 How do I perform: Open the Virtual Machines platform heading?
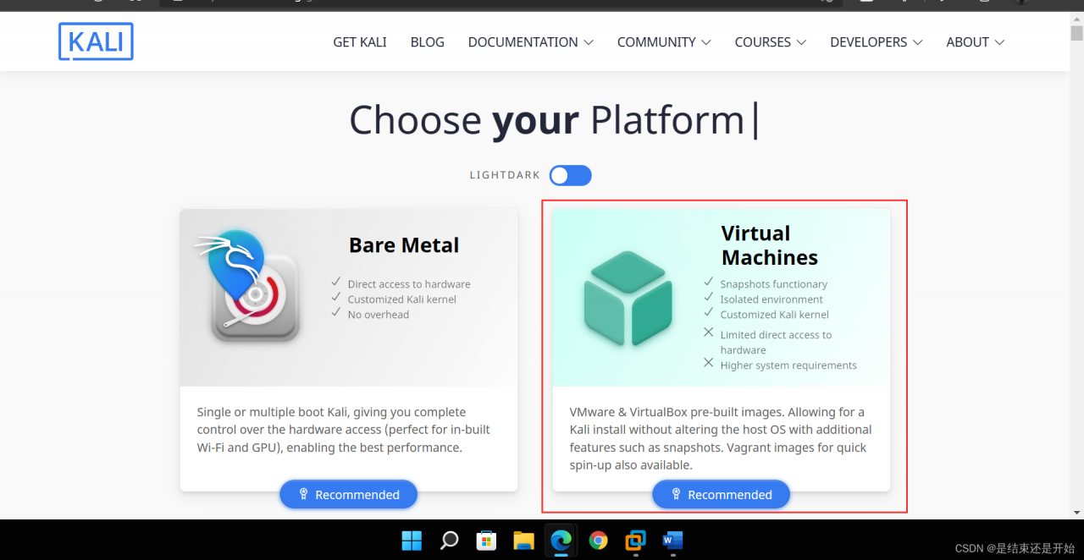tap(769, 245)
